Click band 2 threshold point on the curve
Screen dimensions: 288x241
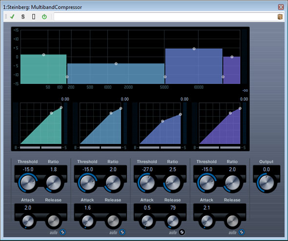click(111, 113)
